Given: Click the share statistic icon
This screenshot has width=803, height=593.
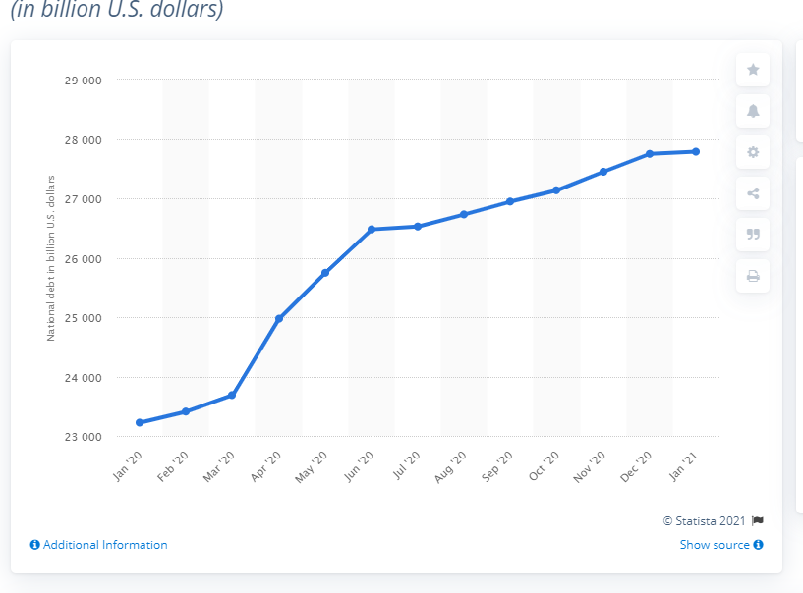Looking at the screenshot, I should click(753, 193).
